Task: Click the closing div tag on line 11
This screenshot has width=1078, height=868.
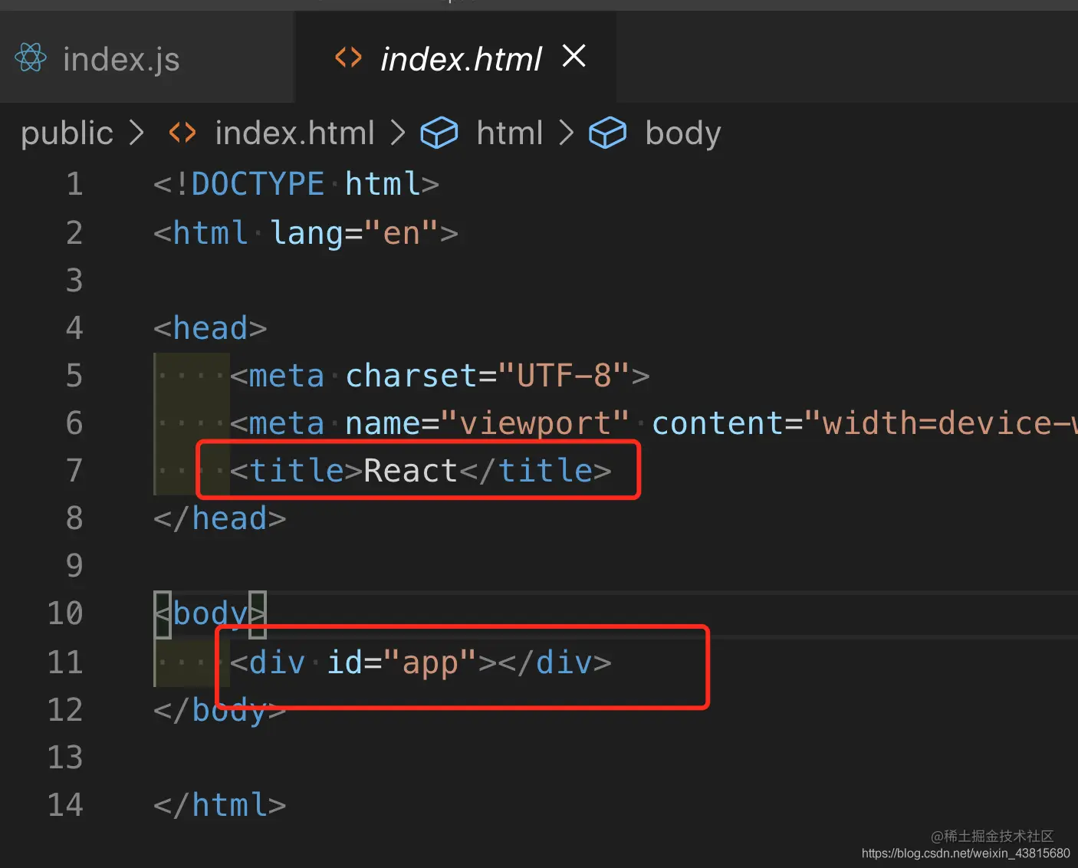Action: coord(554,663)
